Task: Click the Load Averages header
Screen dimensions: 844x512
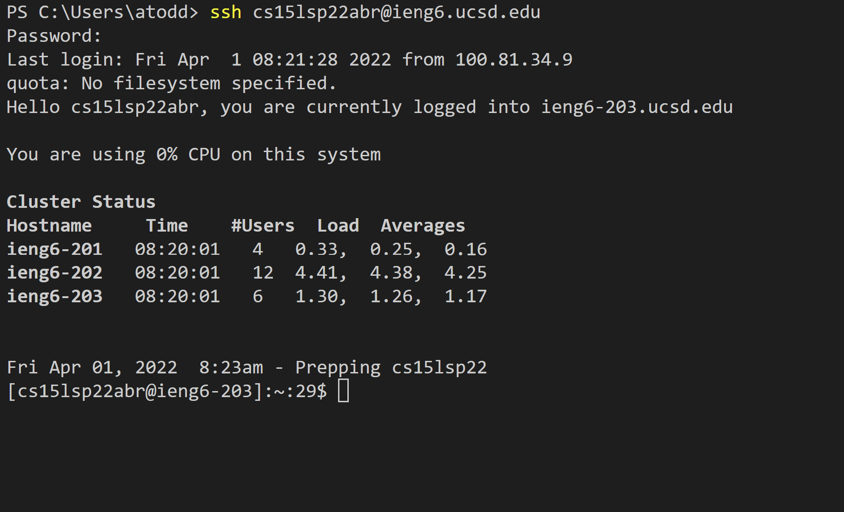Action: (x=391, y=226)
